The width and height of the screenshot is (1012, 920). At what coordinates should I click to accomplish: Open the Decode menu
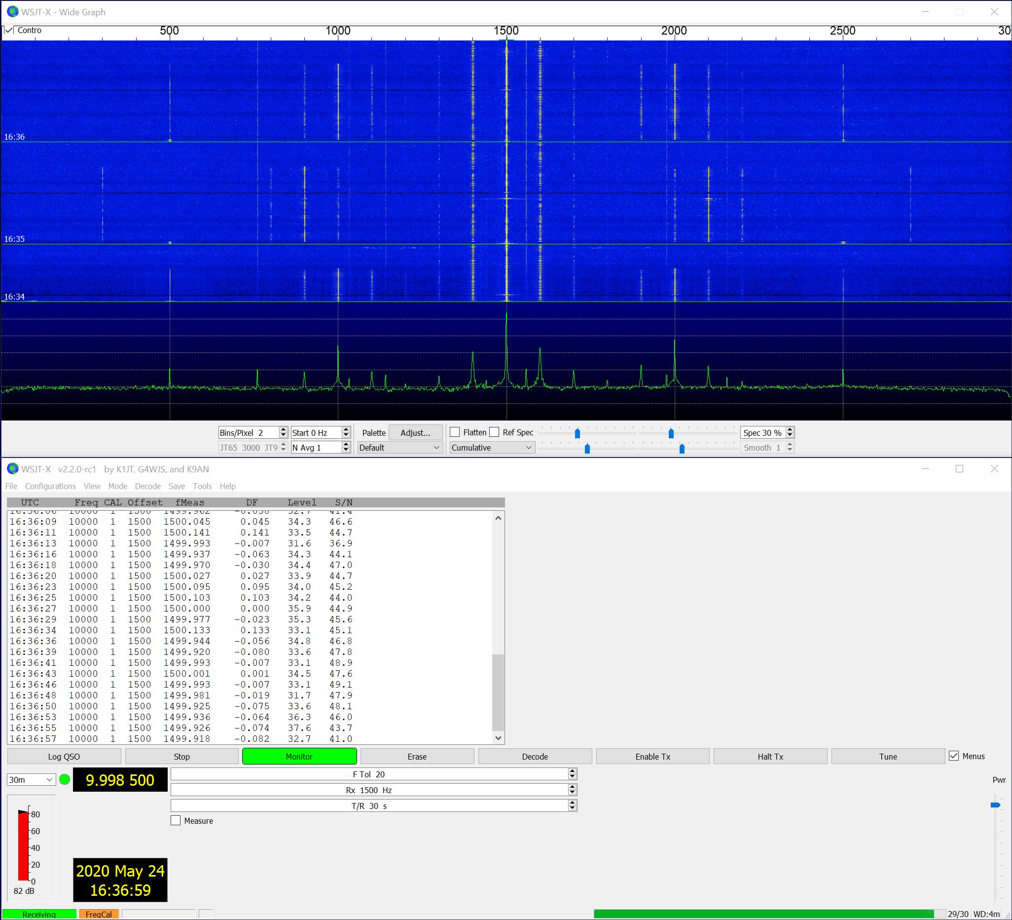(147, 486)
